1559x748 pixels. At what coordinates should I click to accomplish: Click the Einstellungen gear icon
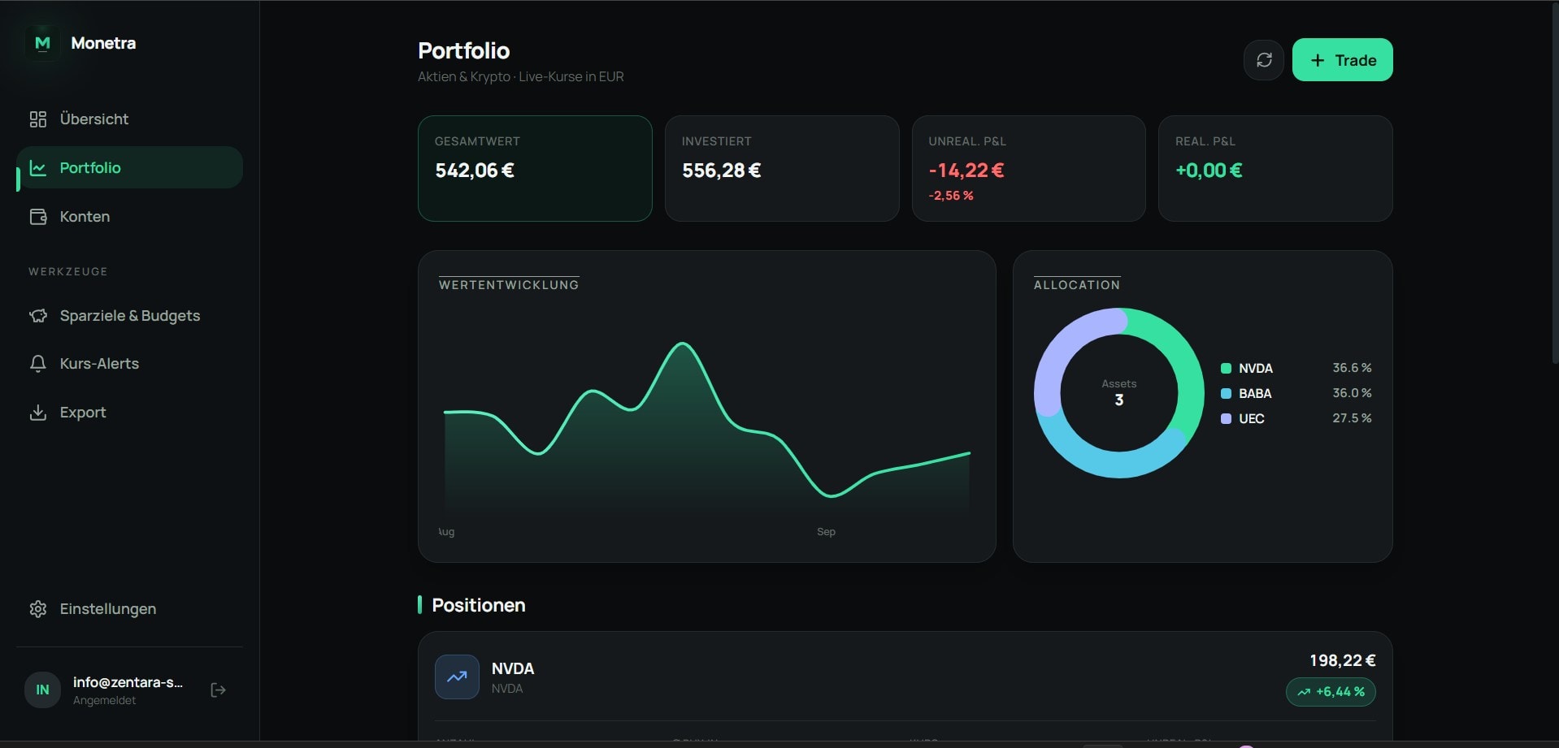[38, 609]
